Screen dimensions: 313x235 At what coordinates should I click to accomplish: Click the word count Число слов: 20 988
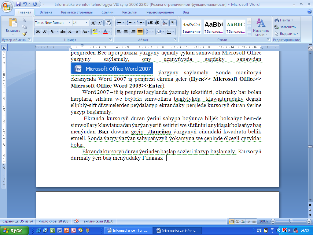pos(53,221)
